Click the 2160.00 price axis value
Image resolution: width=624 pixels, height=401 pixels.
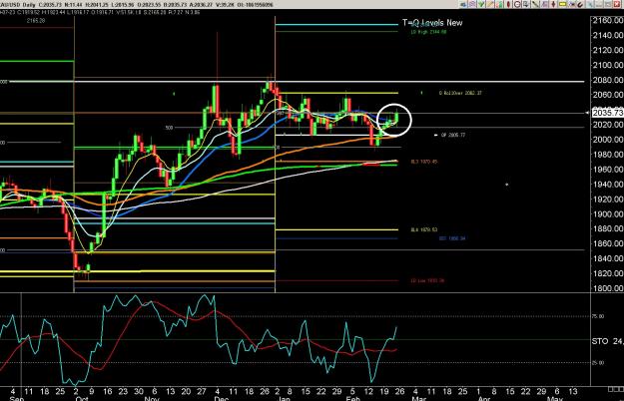(607, 20)
